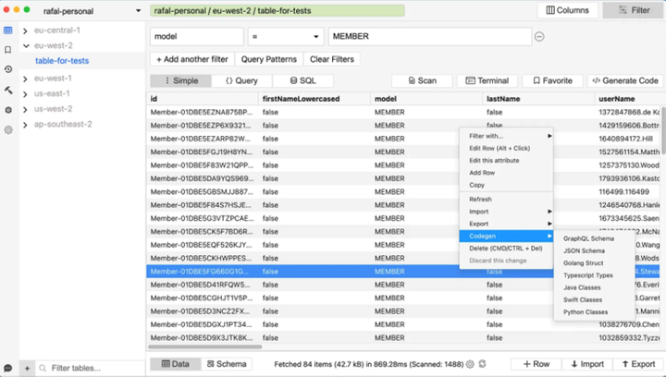Select Python Classes codegen option

pos(594,312)
